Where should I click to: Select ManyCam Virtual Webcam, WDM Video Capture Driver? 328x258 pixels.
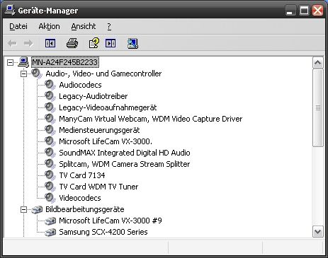pyautogui.click(x=151, y=119)
